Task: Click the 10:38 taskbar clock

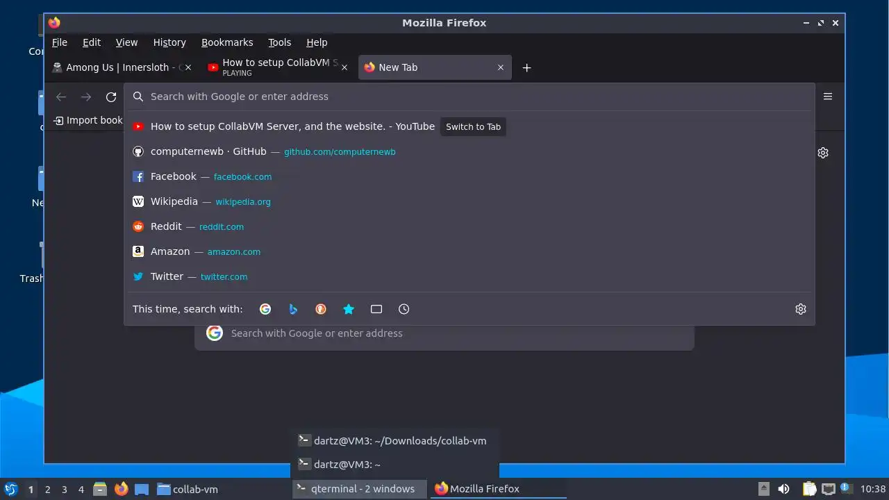Action: (x=873, y=489)
